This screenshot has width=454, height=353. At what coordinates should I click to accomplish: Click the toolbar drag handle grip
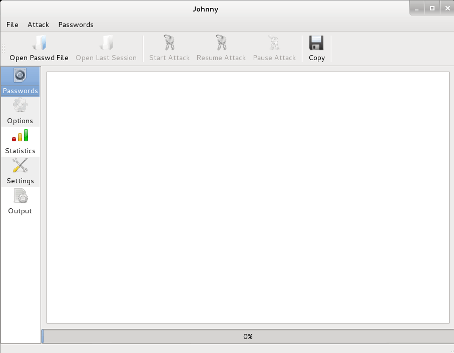(4, 49)
